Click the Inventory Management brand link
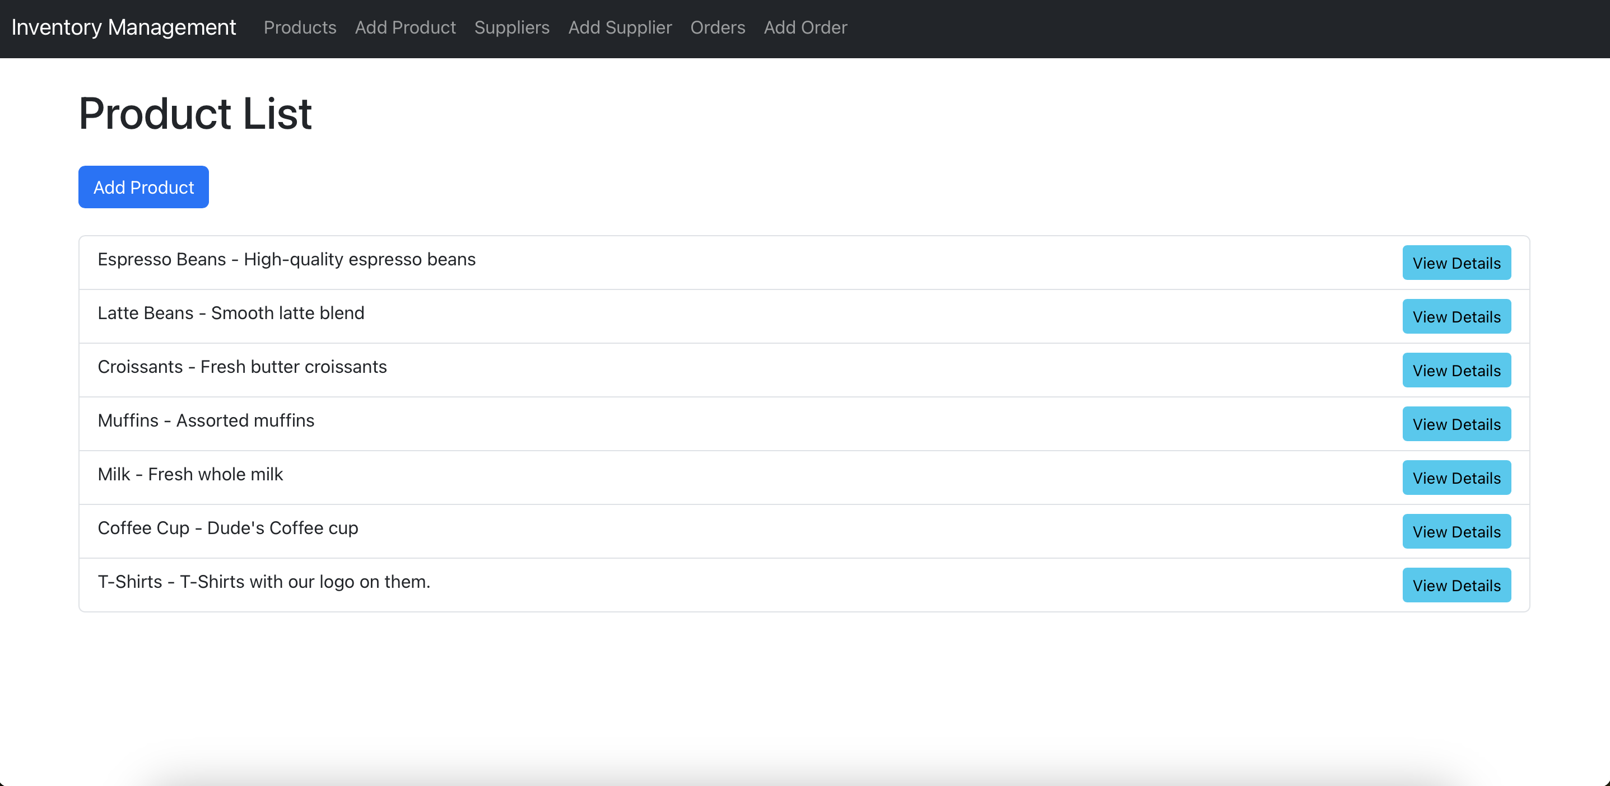The image size is (1610, 786). (123, 27)
